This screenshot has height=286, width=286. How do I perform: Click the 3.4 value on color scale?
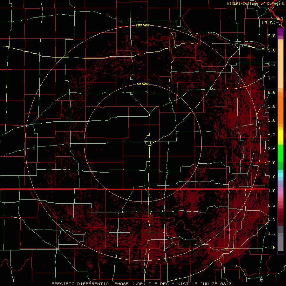click(x=272, y=149)
